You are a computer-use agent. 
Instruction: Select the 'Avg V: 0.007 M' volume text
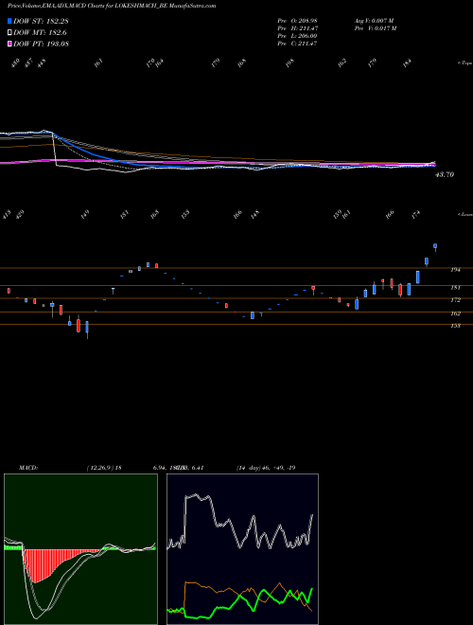375,21
